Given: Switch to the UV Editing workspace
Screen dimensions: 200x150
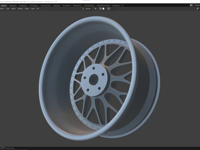Looking at the screenshot, I should pos(34,6).
